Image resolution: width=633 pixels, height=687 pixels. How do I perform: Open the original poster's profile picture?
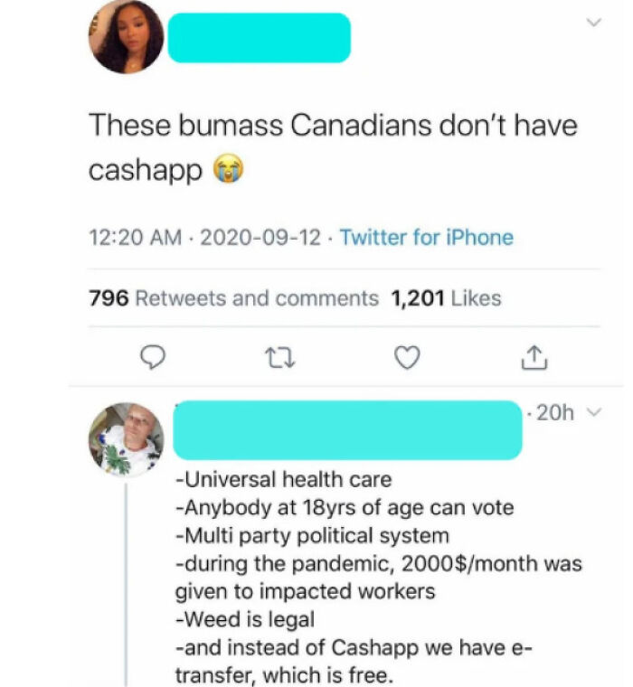(x=126, y=37)
